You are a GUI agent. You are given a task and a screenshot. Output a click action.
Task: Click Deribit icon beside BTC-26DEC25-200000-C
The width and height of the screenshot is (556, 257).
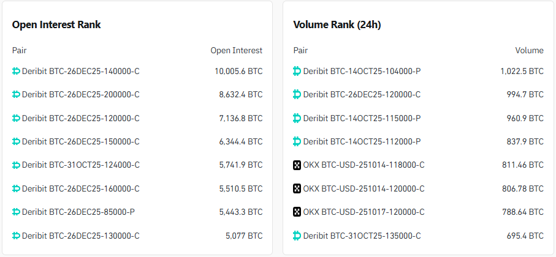pyautogui.click(x=17, y=95)
